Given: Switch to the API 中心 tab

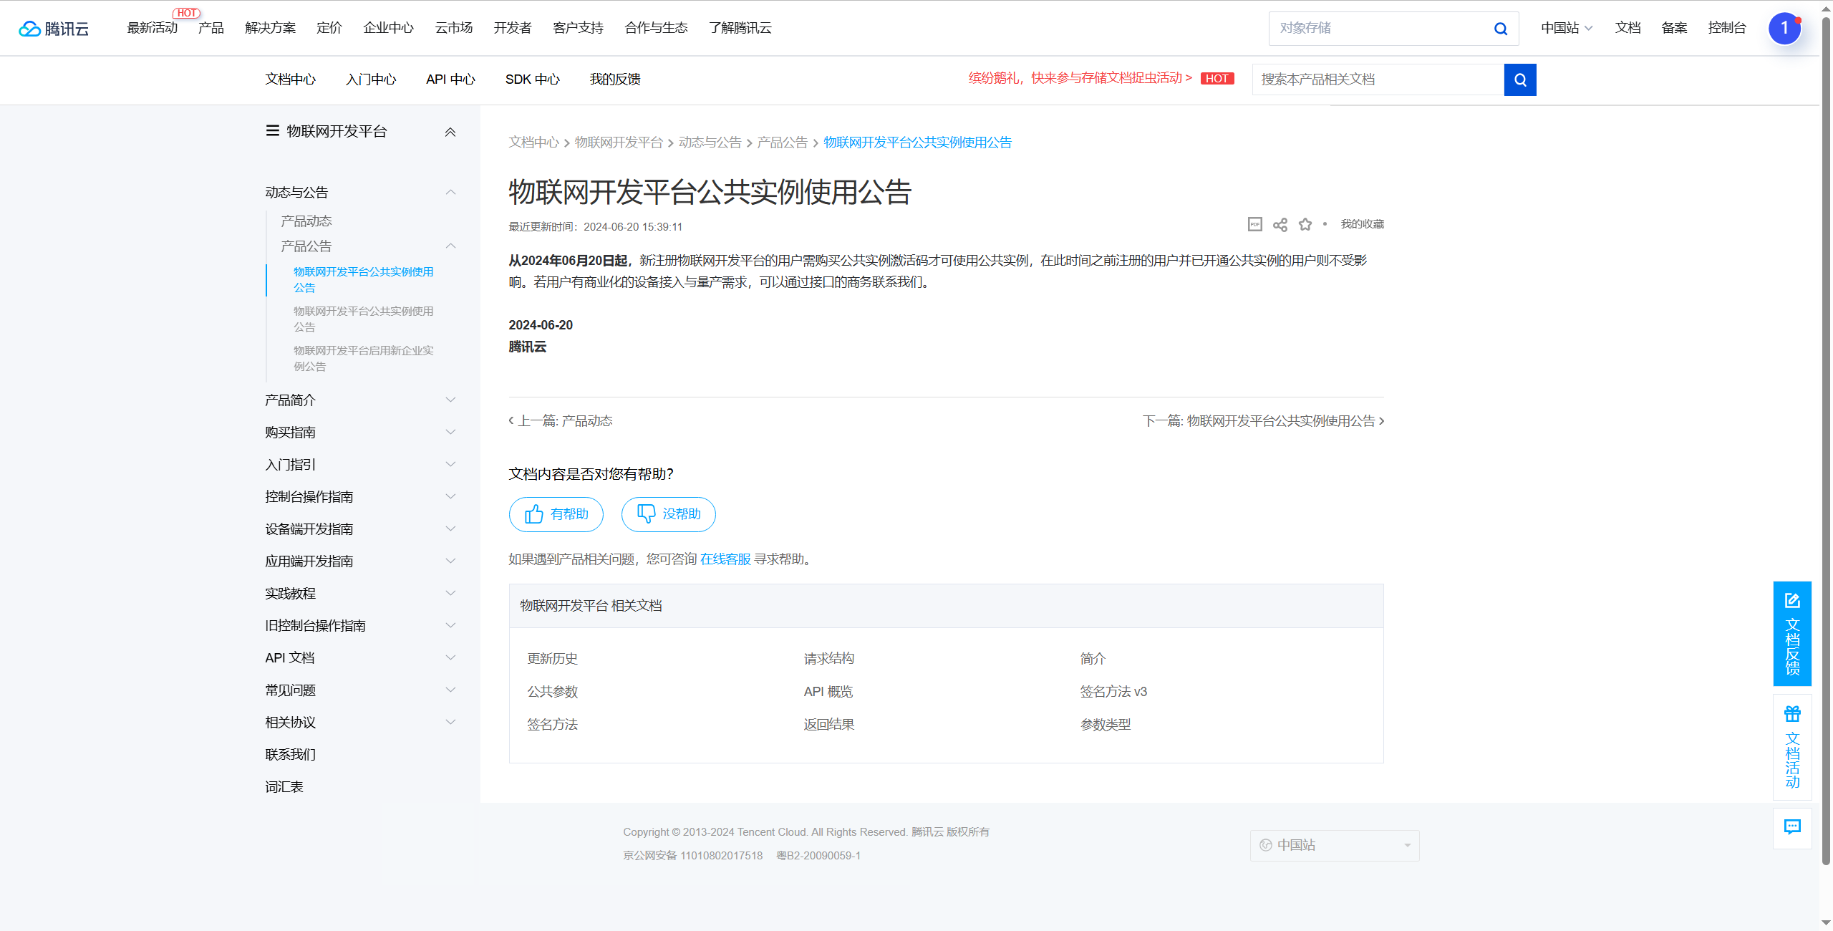Looking at the screenshot, I should click(x=450, y=79).
